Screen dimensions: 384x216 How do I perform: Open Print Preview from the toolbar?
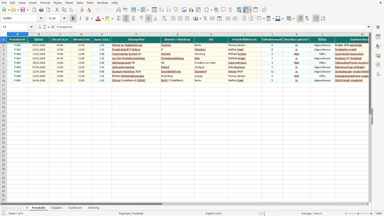(48, 10)
